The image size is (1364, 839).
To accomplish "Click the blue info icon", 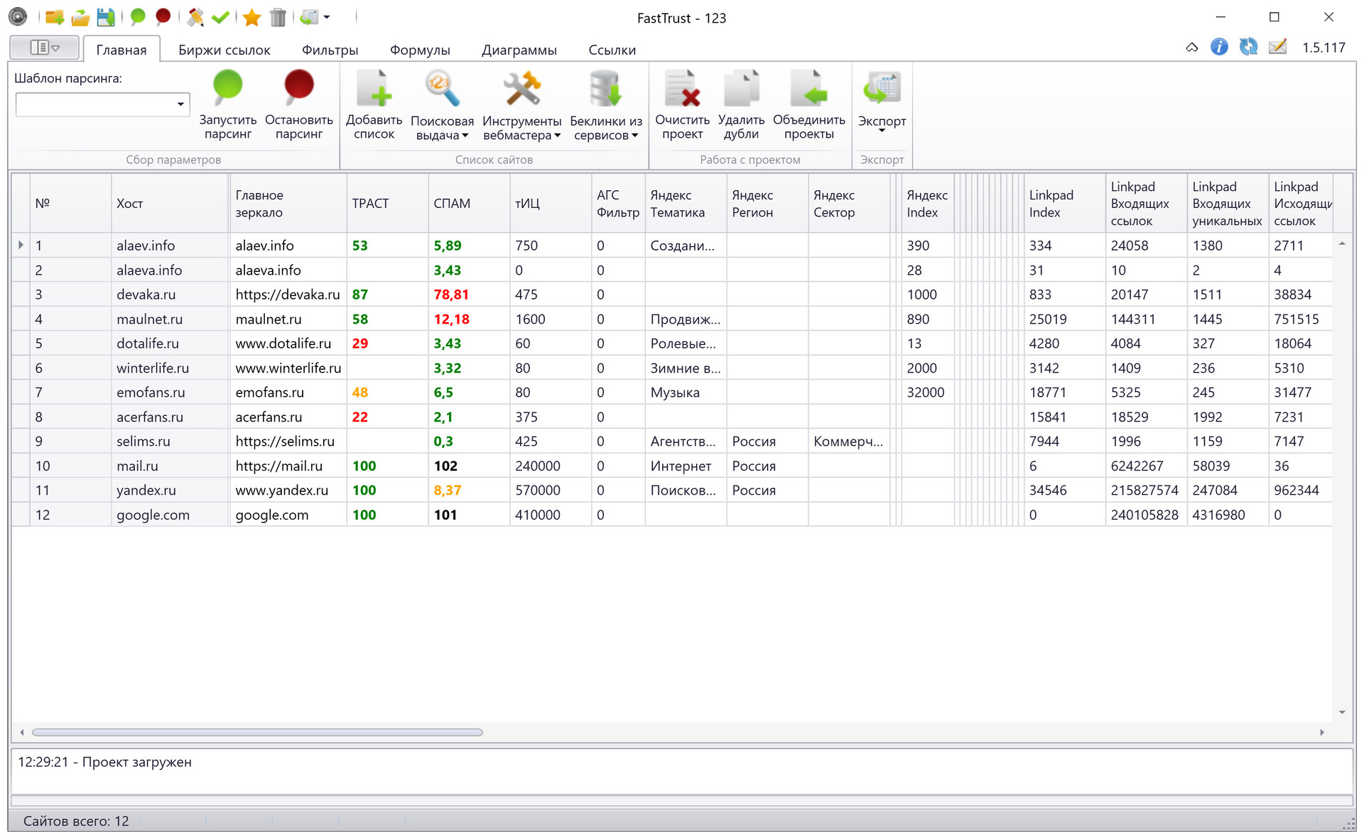I will click(x=1219, y=47).
